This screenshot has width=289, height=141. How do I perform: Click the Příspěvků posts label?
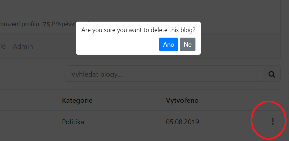click(x=64, y=24)
